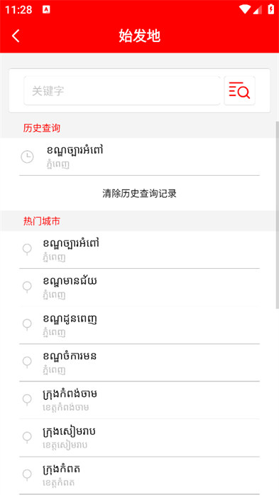Tap pin icon beside ក្រុងសៀមរាប
Screen dimensions: 279x498
click(27, 437)
